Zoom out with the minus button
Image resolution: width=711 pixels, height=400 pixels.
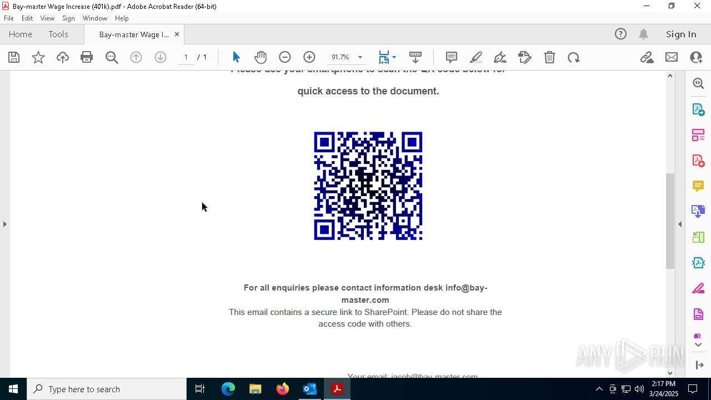pos(285,57)
